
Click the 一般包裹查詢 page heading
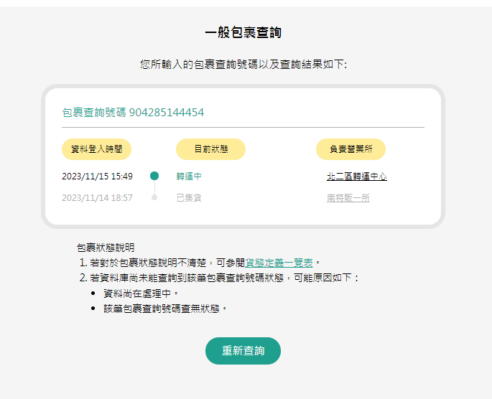coord(243,32)
